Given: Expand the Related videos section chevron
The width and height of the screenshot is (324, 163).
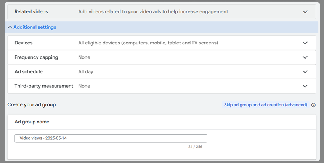Looking at the screenshot, I should 305,12.
